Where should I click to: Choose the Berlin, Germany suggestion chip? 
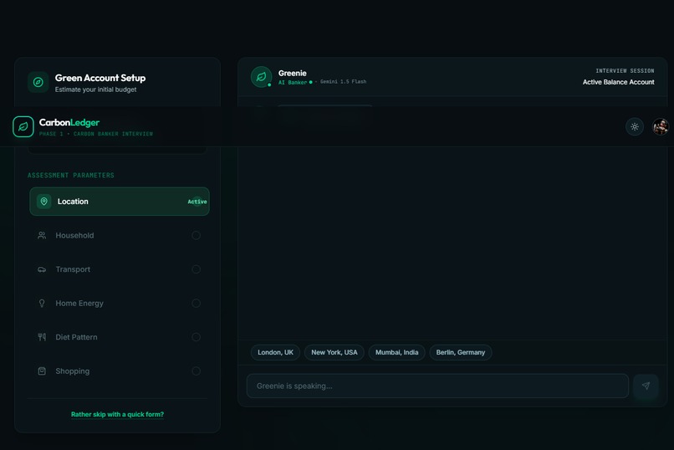click(x=461, y=352)
